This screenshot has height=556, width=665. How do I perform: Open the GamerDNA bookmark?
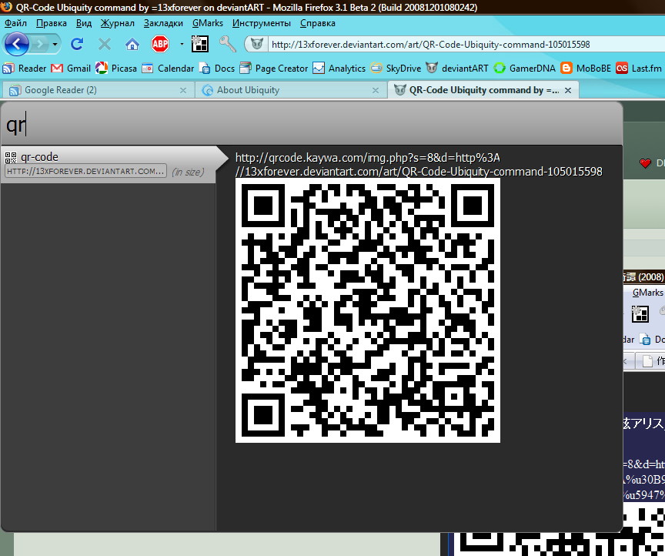click(x=525, y=69)
